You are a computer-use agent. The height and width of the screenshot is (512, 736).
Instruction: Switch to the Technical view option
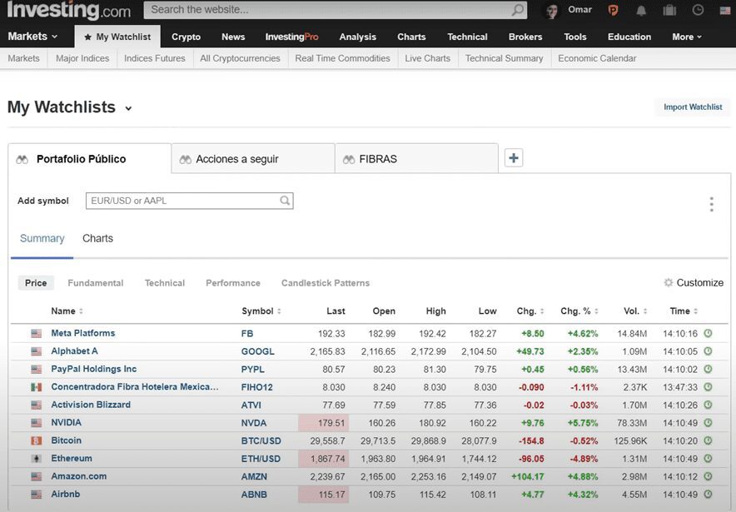165,283
